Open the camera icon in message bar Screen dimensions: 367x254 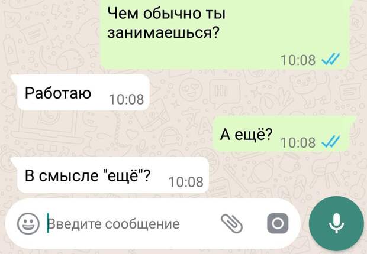pos(278,223)
